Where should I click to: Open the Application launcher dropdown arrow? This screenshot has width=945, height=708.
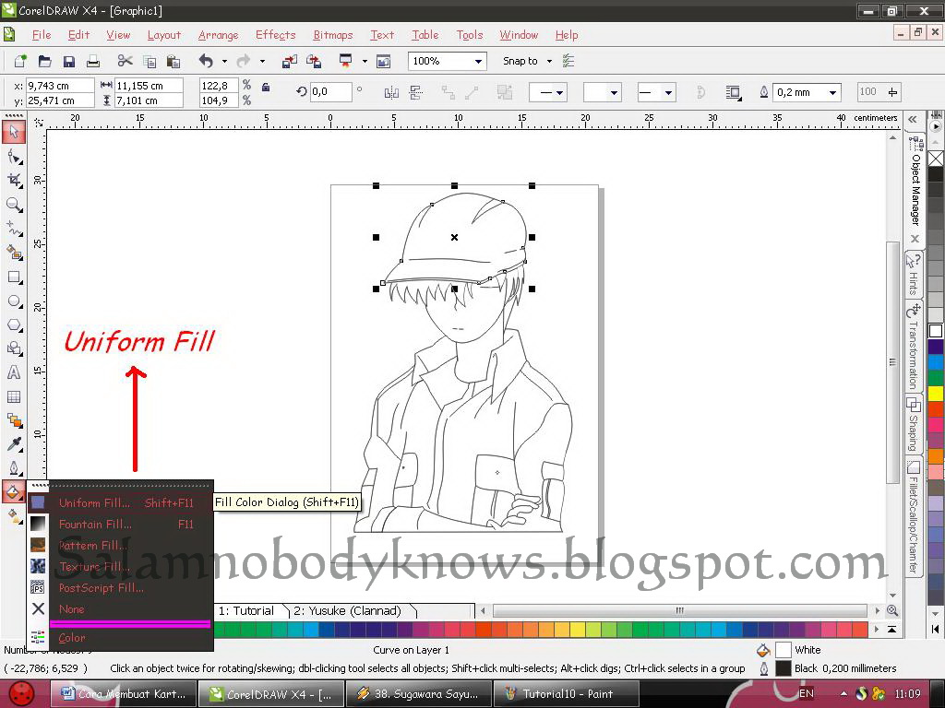(x=365, y=62)
